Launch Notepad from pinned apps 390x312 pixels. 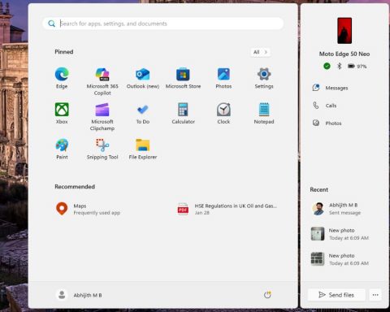coord(264,113)
